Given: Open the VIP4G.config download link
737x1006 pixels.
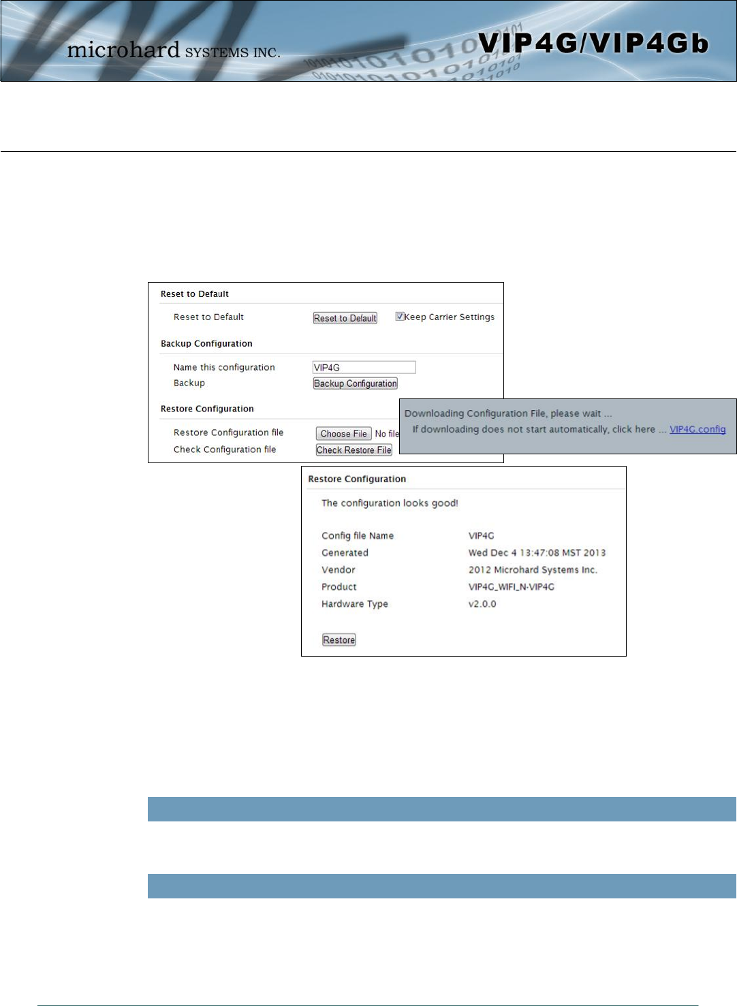Looking at the screenshot, I should pos(697,429).
